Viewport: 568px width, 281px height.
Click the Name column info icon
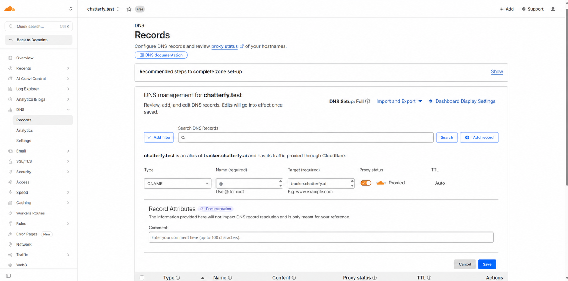click(x=230, y=278)
